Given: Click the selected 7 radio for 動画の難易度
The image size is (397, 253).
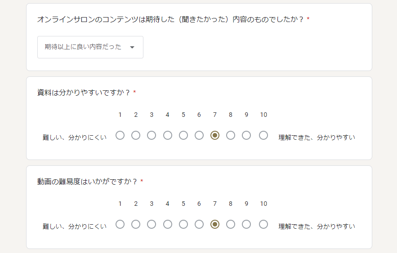Looking at the screenshot, I should point(215,224).
